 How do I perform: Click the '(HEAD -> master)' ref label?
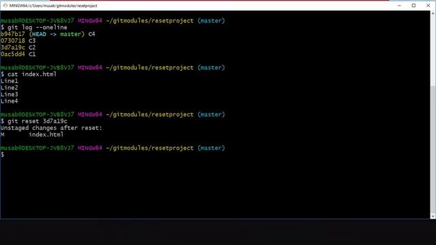click(x=57, y=34)
